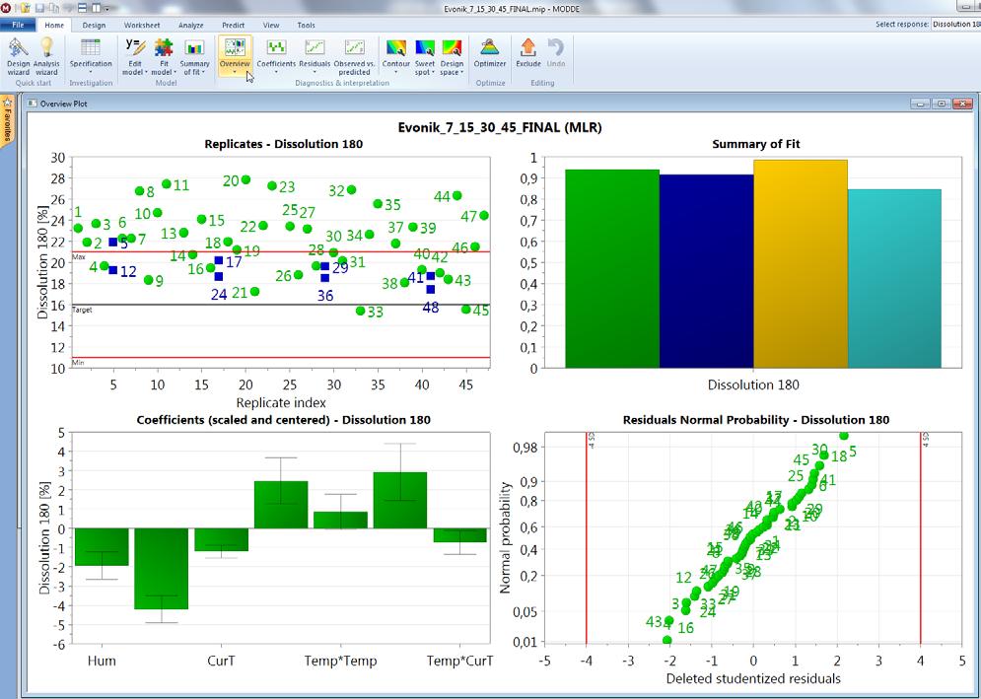Expand the Residuals dropdown arrow

pyautogui.click(x=315, y=72)
